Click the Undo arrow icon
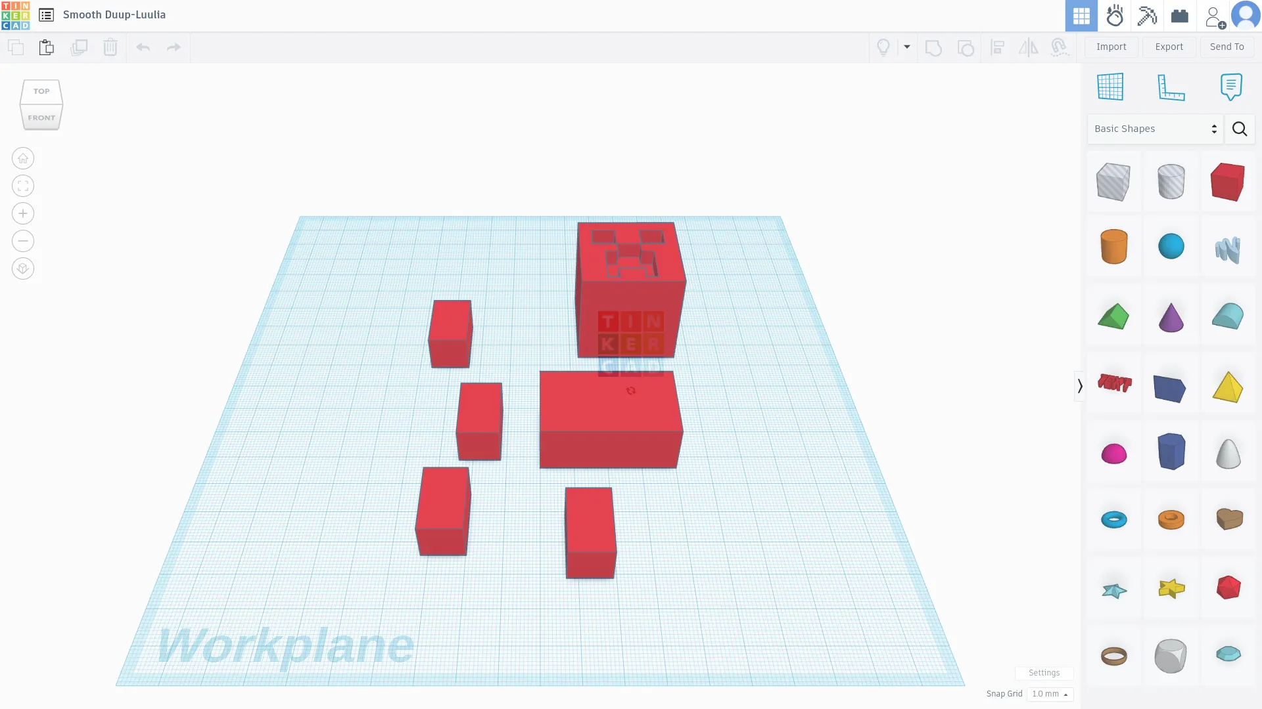 pos(143,47)
